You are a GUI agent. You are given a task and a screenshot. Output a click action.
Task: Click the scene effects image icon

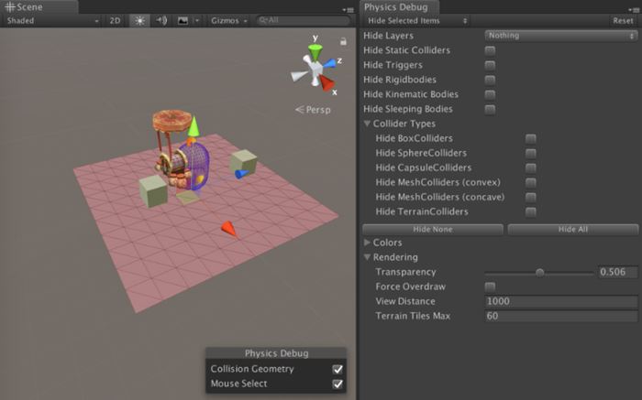(183, 20)
